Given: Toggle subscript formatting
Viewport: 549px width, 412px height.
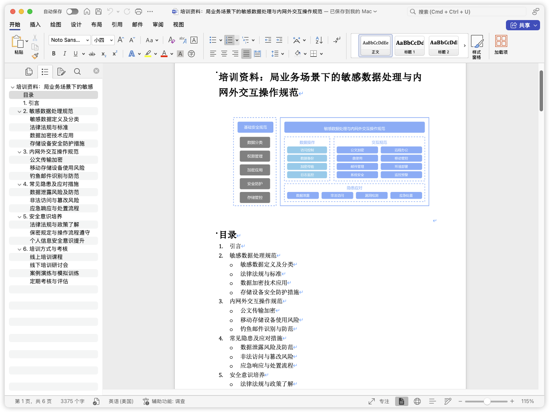Looking at the screenshot, I should (103, 53).
